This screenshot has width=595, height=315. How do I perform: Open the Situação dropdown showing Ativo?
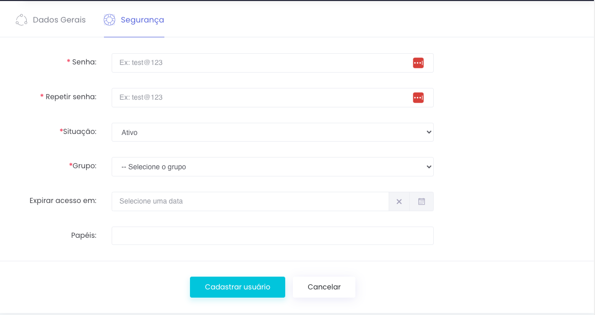pos(272,132)
